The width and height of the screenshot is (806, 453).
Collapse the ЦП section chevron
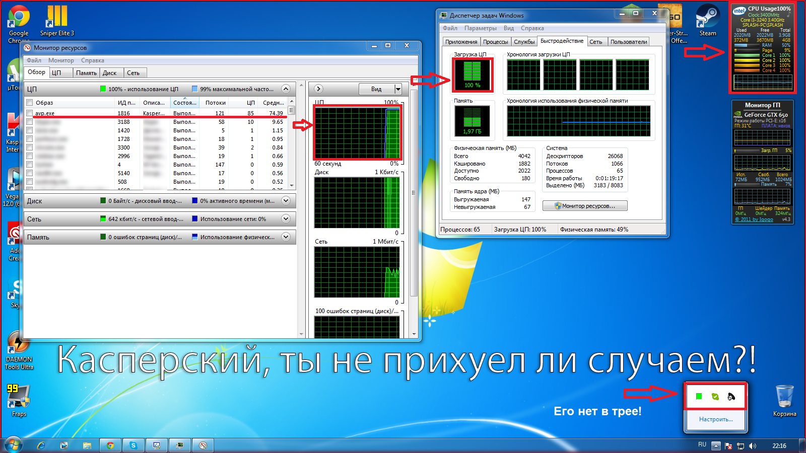click(286, 89)
